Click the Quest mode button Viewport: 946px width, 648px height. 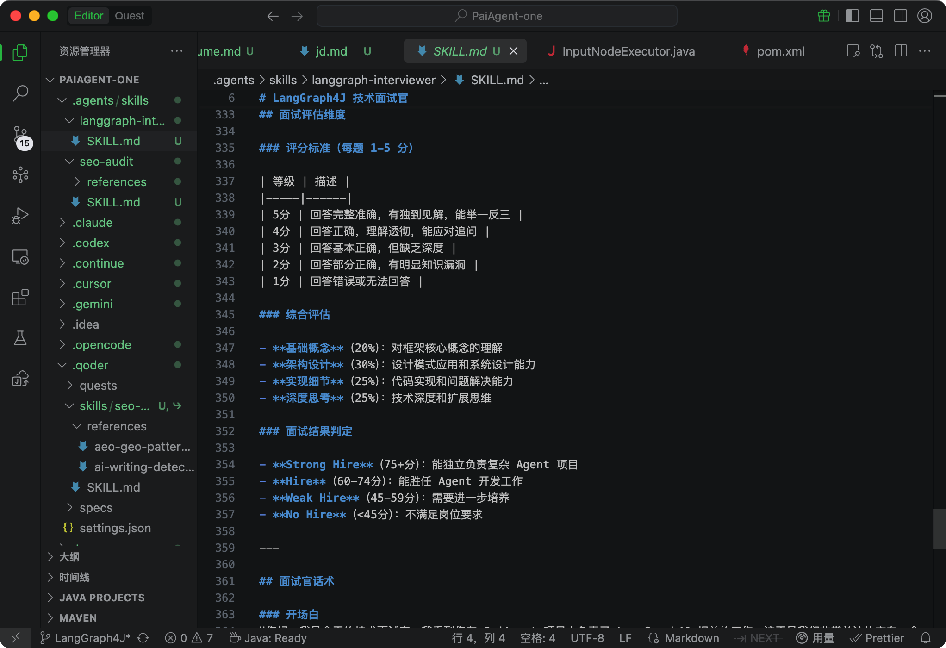tap(129, 16)
